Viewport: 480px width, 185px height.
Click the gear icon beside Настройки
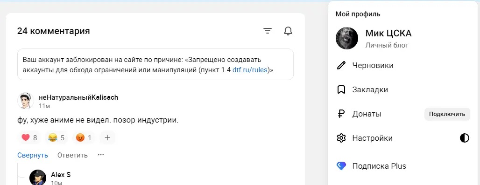pyautogui.click(x=341, y=138)
